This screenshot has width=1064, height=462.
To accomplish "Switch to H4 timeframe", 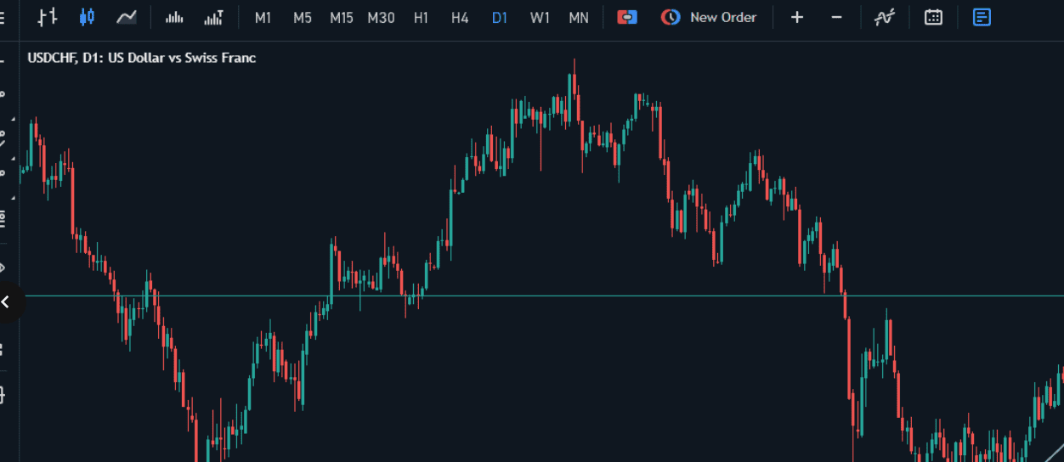I will pos(460,17).
